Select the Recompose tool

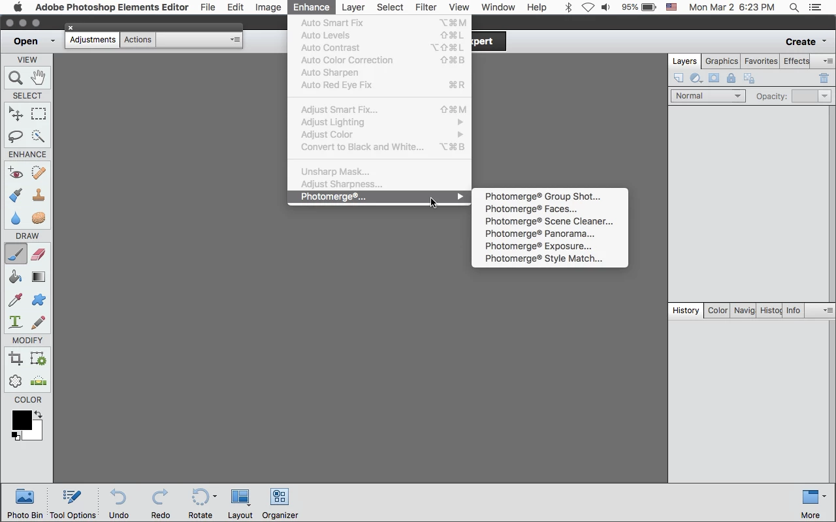click(x=39, y=359)
